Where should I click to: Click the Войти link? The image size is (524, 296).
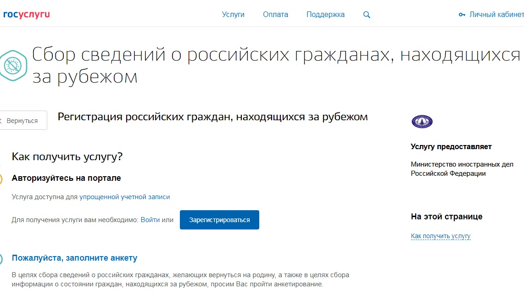pos(150,220)
